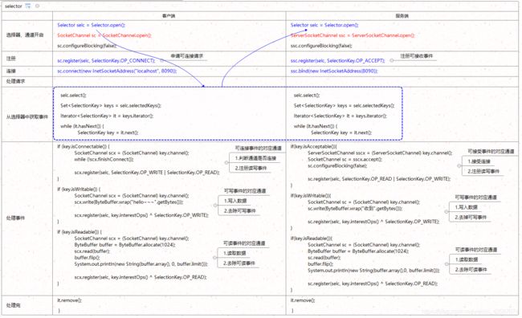Image resolution: width=522 pixels, height=318 pixels.
Task: Click it.remove() in the 服务端 column
Action: coord(303,300)
